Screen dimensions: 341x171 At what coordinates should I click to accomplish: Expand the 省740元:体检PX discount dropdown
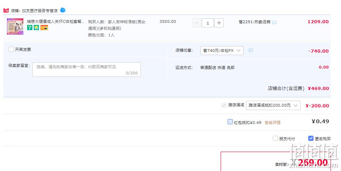tap(222, 51)
